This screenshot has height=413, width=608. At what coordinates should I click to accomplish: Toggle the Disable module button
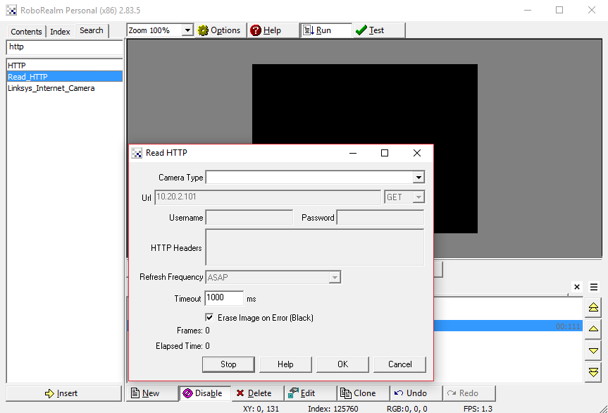click(202, 393)
